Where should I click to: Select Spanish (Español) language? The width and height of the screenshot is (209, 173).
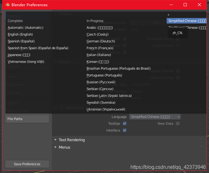click(21, 41)
